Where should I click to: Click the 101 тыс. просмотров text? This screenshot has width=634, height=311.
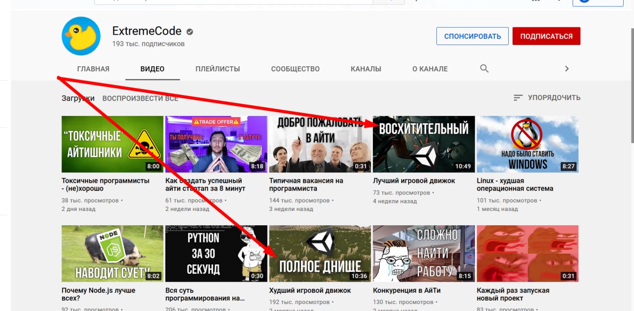click(507, 201)
